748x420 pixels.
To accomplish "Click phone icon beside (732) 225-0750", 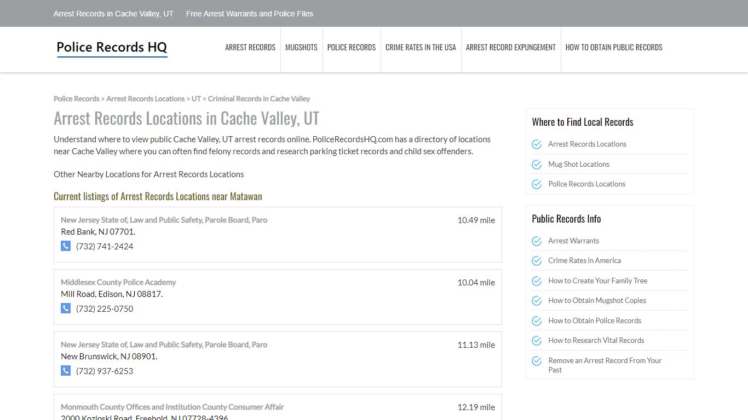I will 66,308.
